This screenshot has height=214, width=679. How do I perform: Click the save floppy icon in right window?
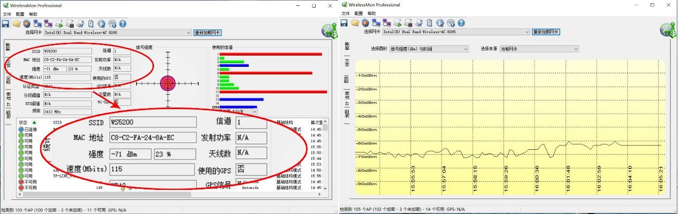[x=344, y=23]
